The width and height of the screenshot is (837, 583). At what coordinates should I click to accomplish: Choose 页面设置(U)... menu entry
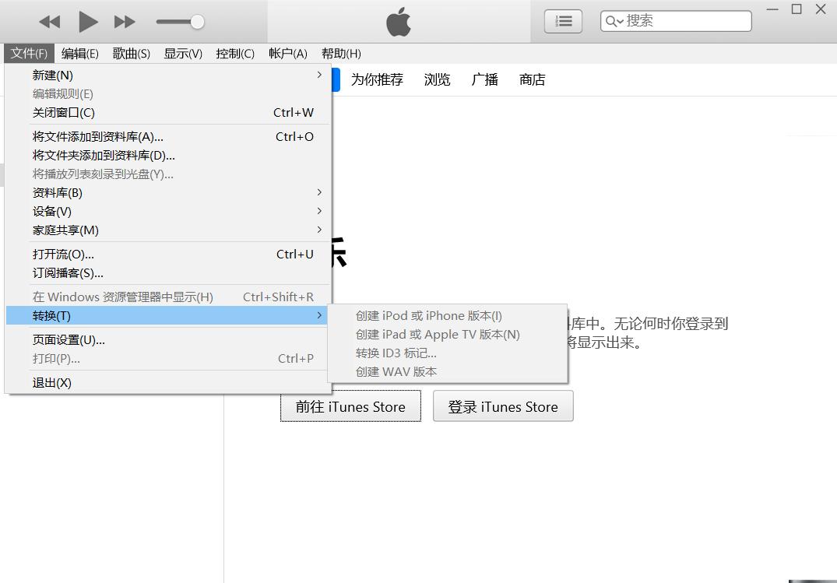coord(168,339)
